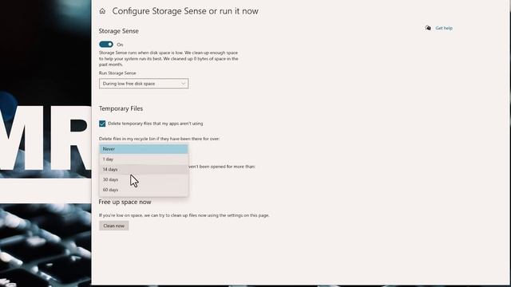
Task: Click the Storage Sense section heading
Action: click(x=119, y=31)
